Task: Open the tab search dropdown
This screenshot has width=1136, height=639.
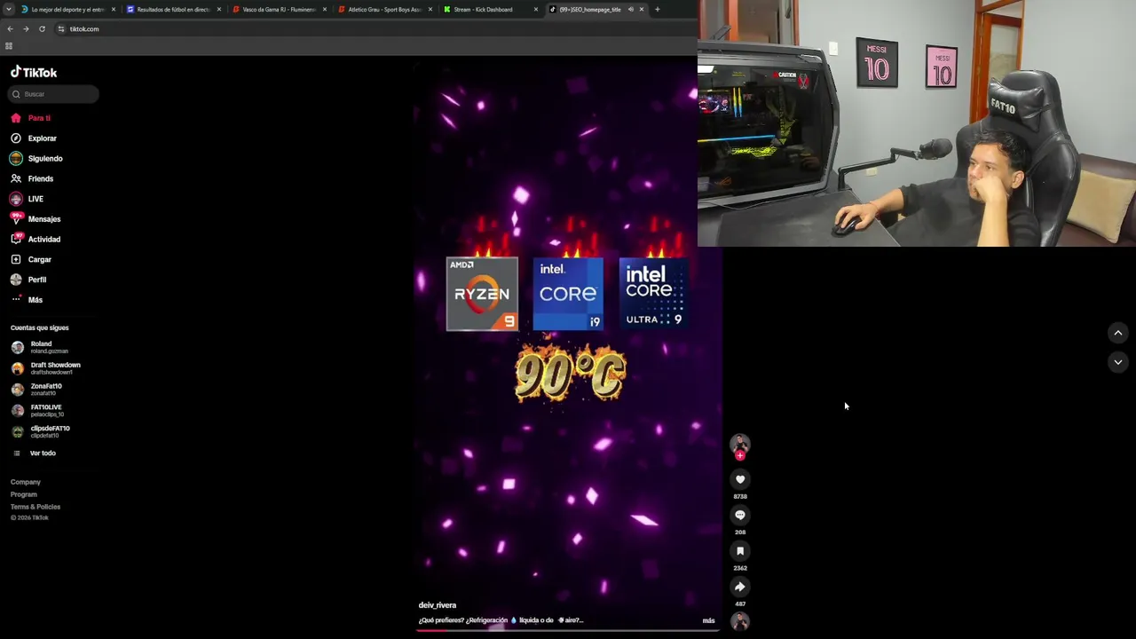Action: click(8, 10)
